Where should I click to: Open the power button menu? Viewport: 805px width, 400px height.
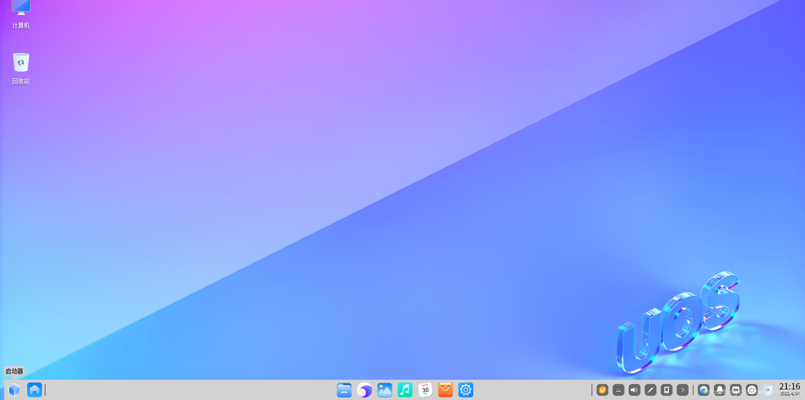pyautogui.click(x=752, y=390)
